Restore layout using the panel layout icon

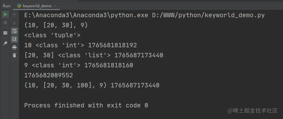pyautogui.click(x=5, y=33)
